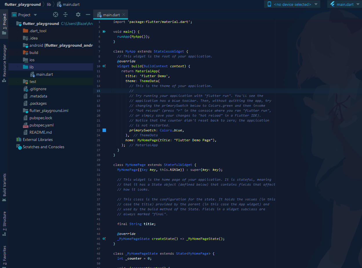Select the .metadata file

38,96
